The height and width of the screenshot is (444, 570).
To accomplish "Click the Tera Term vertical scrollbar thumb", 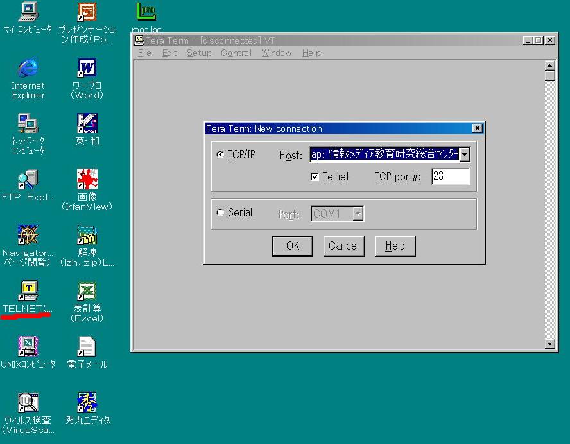I will [550, 76].
